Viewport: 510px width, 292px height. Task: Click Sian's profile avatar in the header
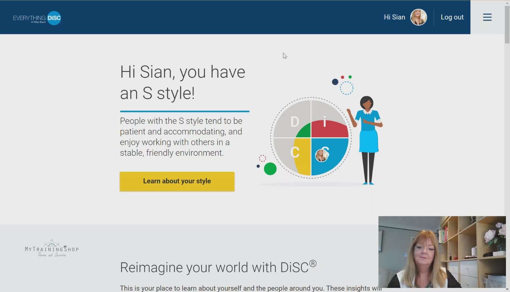tap(419, 17)
